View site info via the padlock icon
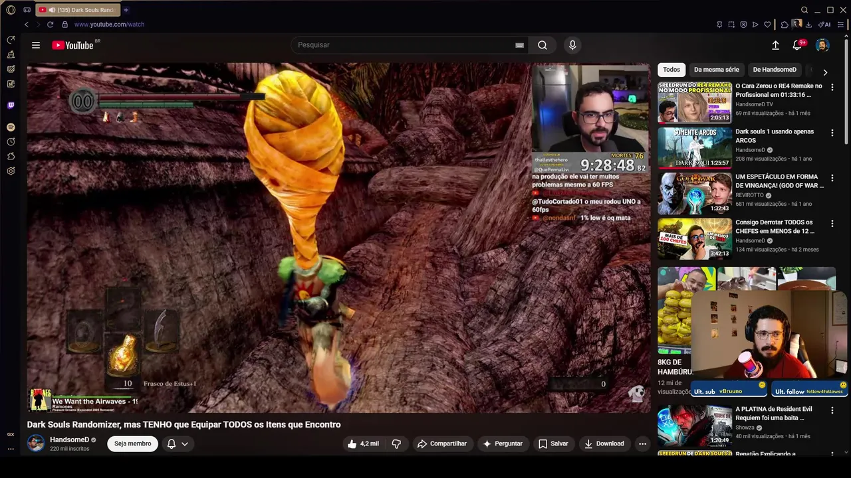The width and height of the screenshot is (851, 478). [64, 25]
